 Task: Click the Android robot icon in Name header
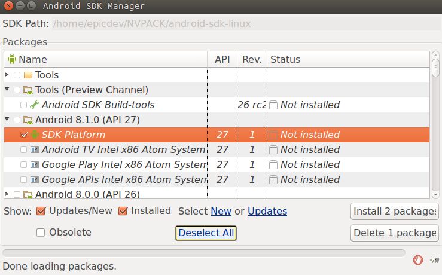click(x=12, y=59)
